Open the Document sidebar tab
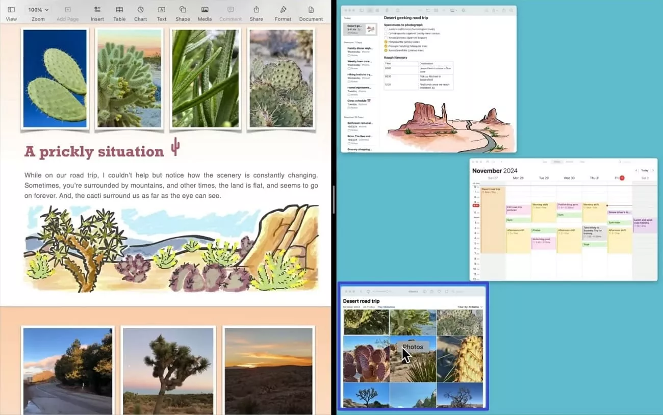Viewport: 663px width, 415px height. pos(311,10)
